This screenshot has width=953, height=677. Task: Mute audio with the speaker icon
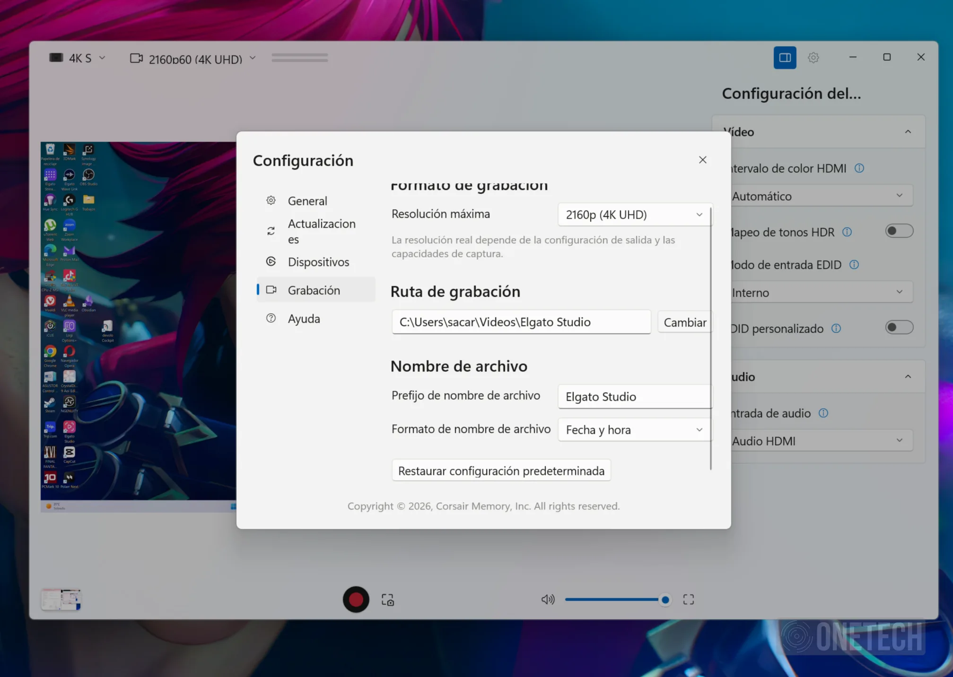(548, 599)
